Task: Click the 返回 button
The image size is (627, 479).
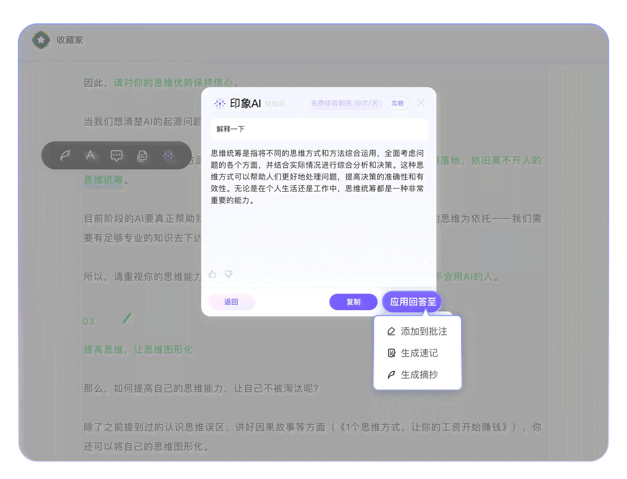Action: 231,302
